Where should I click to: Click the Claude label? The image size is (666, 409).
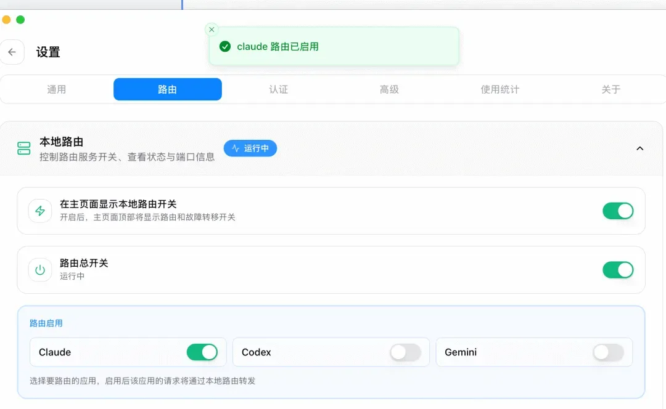[55, 352]
